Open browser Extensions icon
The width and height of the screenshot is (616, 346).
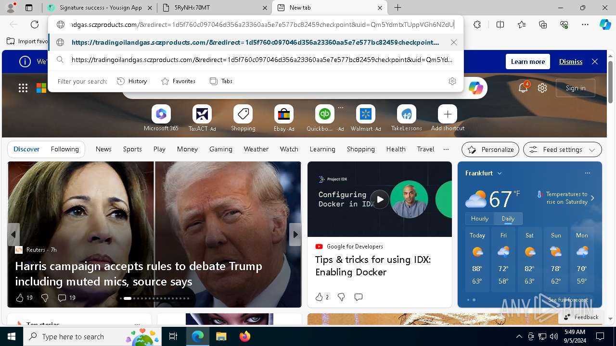click(477, 25)
